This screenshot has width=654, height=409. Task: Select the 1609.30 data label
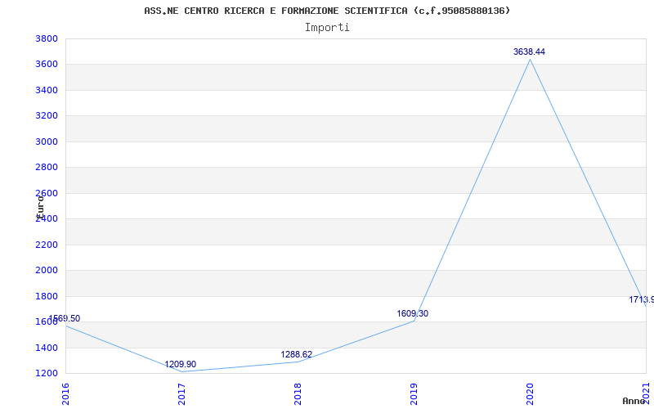point(413,313)
